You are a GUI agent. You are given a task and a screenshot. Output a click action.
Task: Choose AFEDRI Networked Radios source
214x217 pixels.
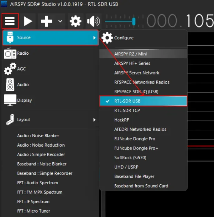143,129
